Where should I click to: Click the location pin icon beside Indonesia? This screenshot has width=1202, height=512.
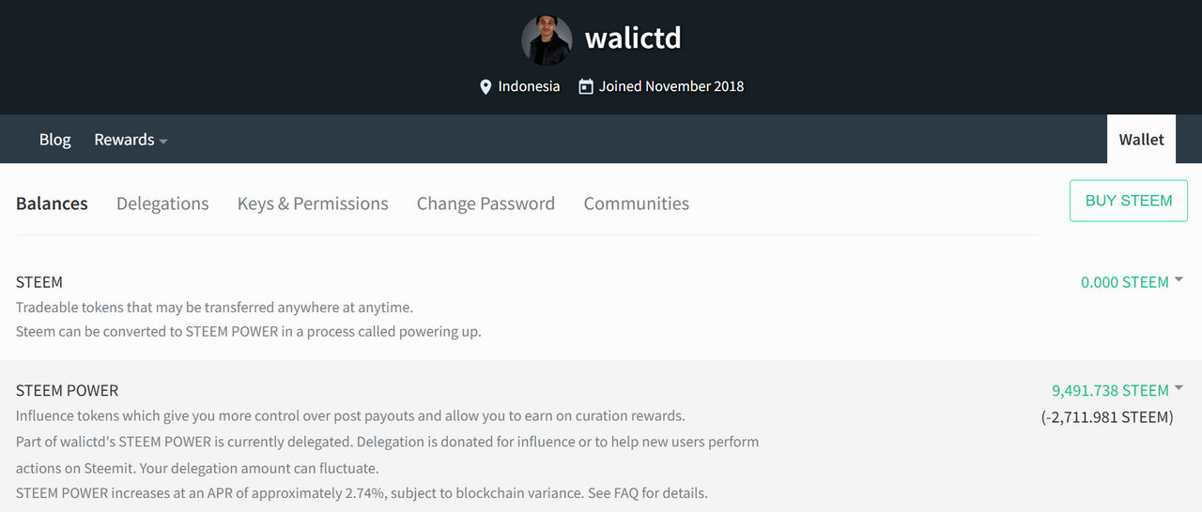point(485,87)
